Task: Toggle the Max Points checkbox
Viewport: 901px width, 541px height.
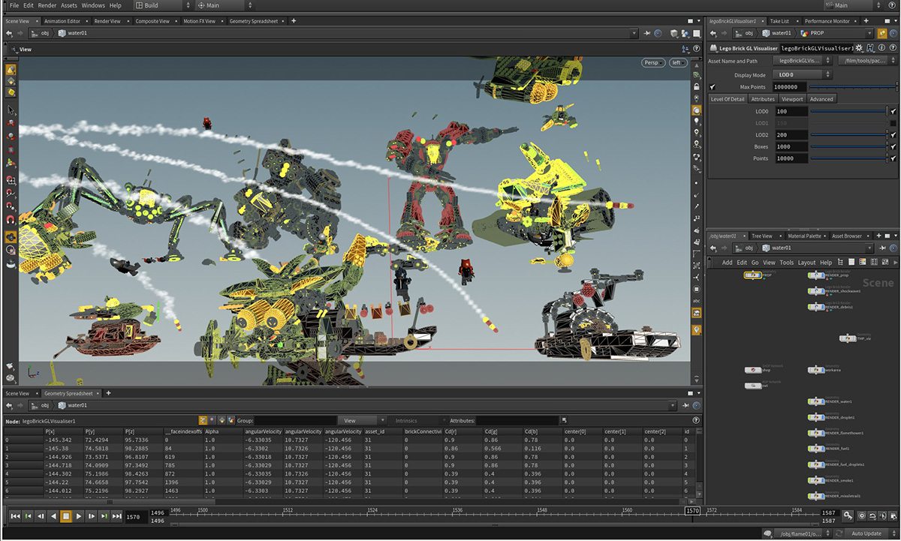Action: point(713,87)
